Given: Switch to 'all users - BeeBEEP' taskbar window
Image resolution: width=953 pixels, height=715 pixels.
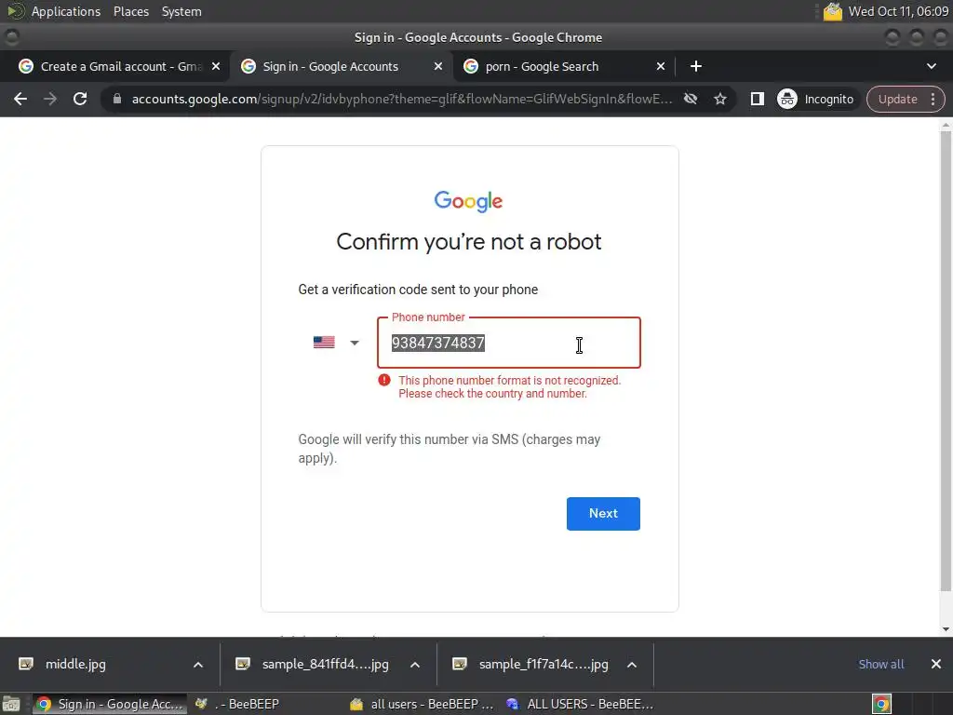Looking at the screenshot, I should click(423, 704).
